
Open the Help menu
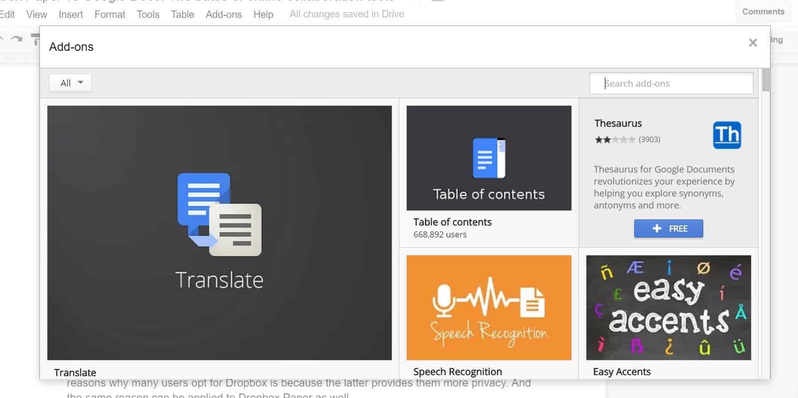coord(264,14)
